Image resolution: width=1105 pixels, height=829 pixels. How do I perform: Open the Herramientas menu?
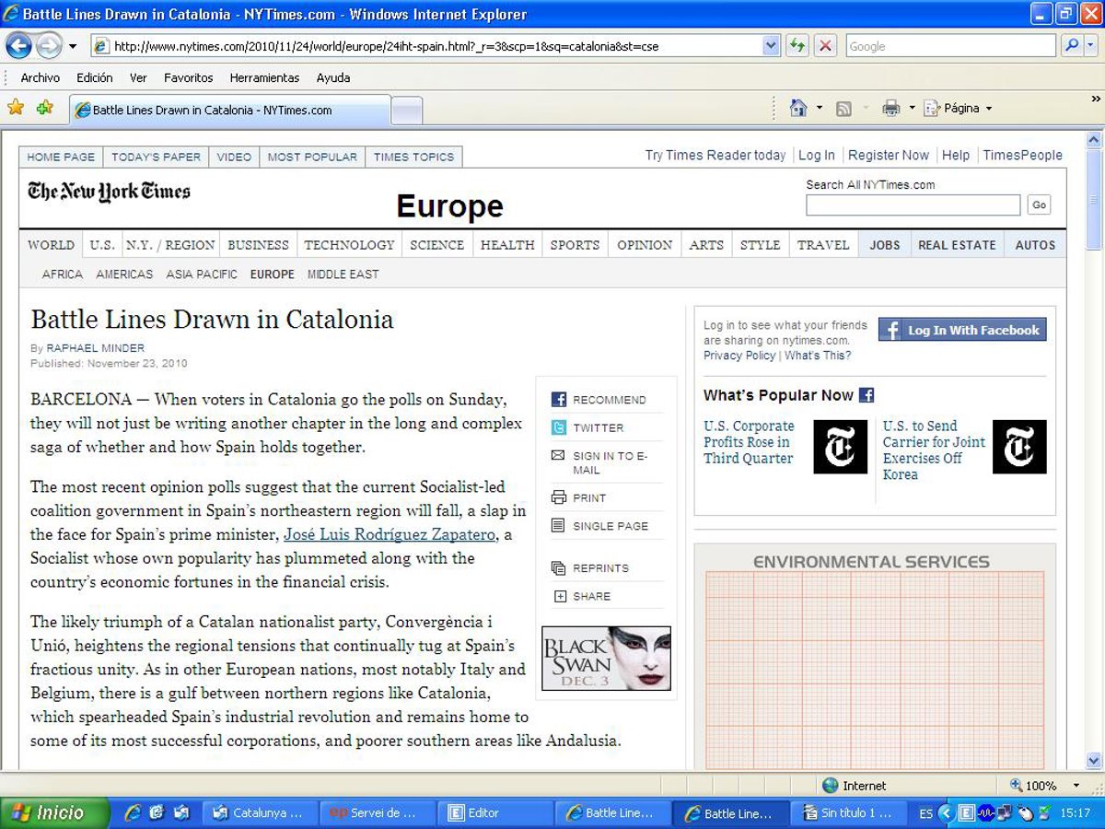click(x=264, y=78)
